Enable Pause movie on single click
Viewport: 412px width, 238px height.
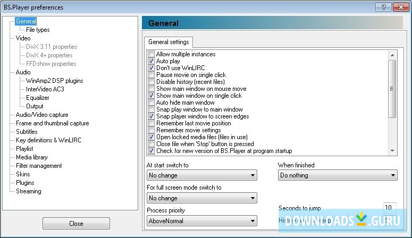[x=151, y=75]
